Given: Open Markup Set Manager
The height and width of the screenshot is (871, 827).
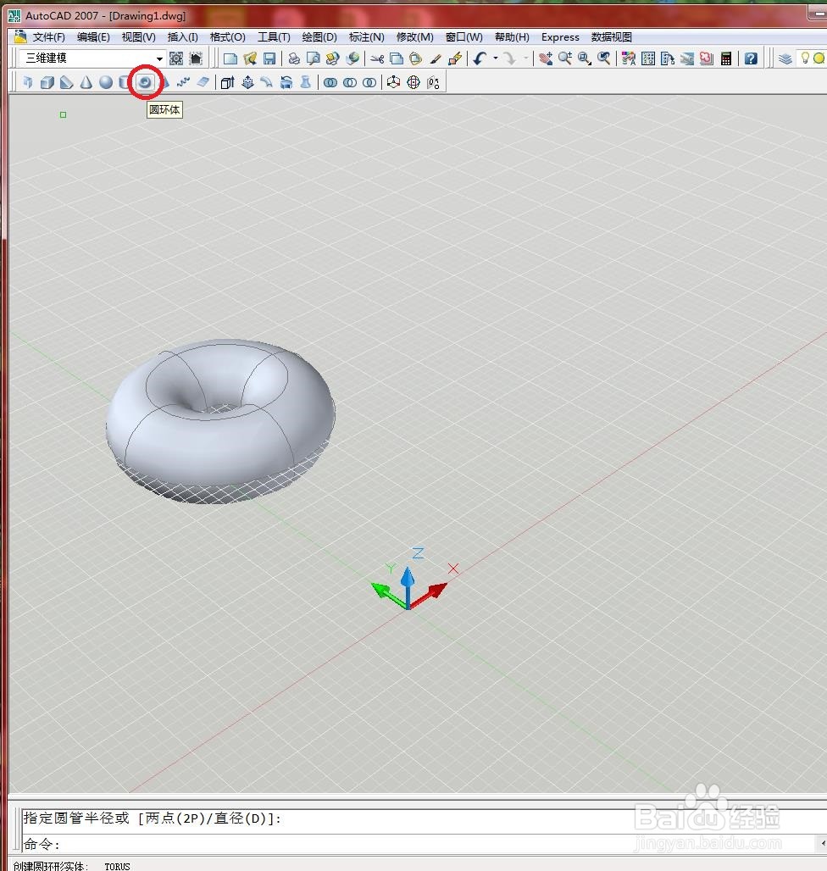Looking at the screenshot, I should [706, 58].
